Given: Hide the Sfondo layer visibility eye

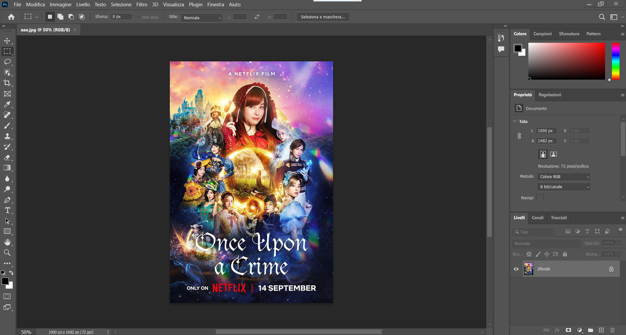Looking at the screenshot, I should click(516, 269).
